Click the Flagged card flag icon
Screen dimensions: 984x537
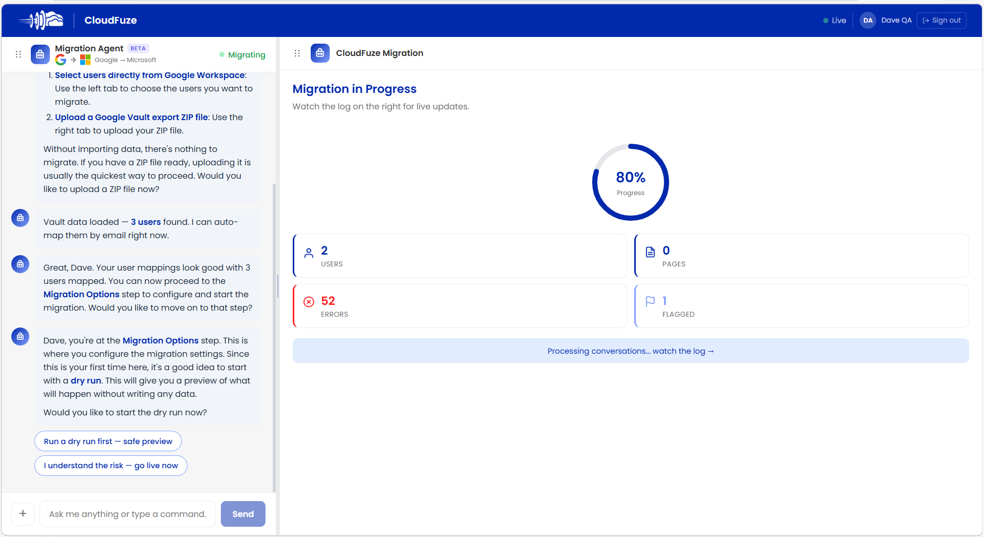click(x=650, y=301)
